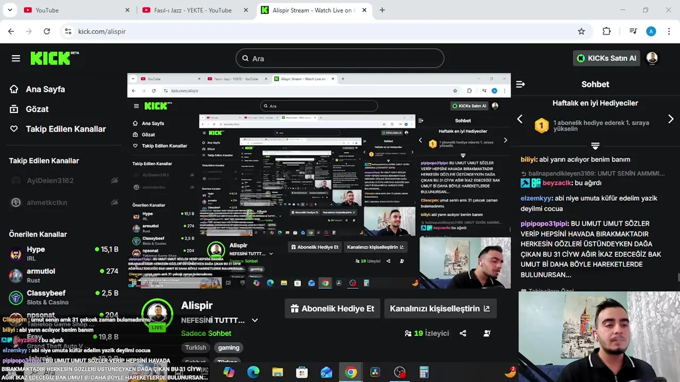The height and width of the screenshot is (382, 680).
Task: Open Outlook from the taskbar
Action: (326, 372)
